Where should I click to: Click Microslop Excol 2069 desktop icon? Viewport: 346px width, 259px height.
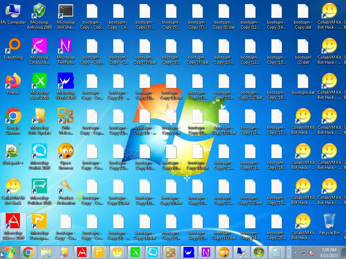(x=39, y=86)
